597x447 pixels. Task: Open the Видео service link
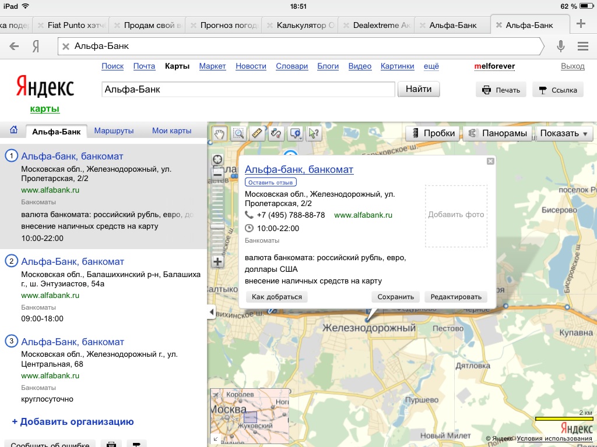(360, 66)
